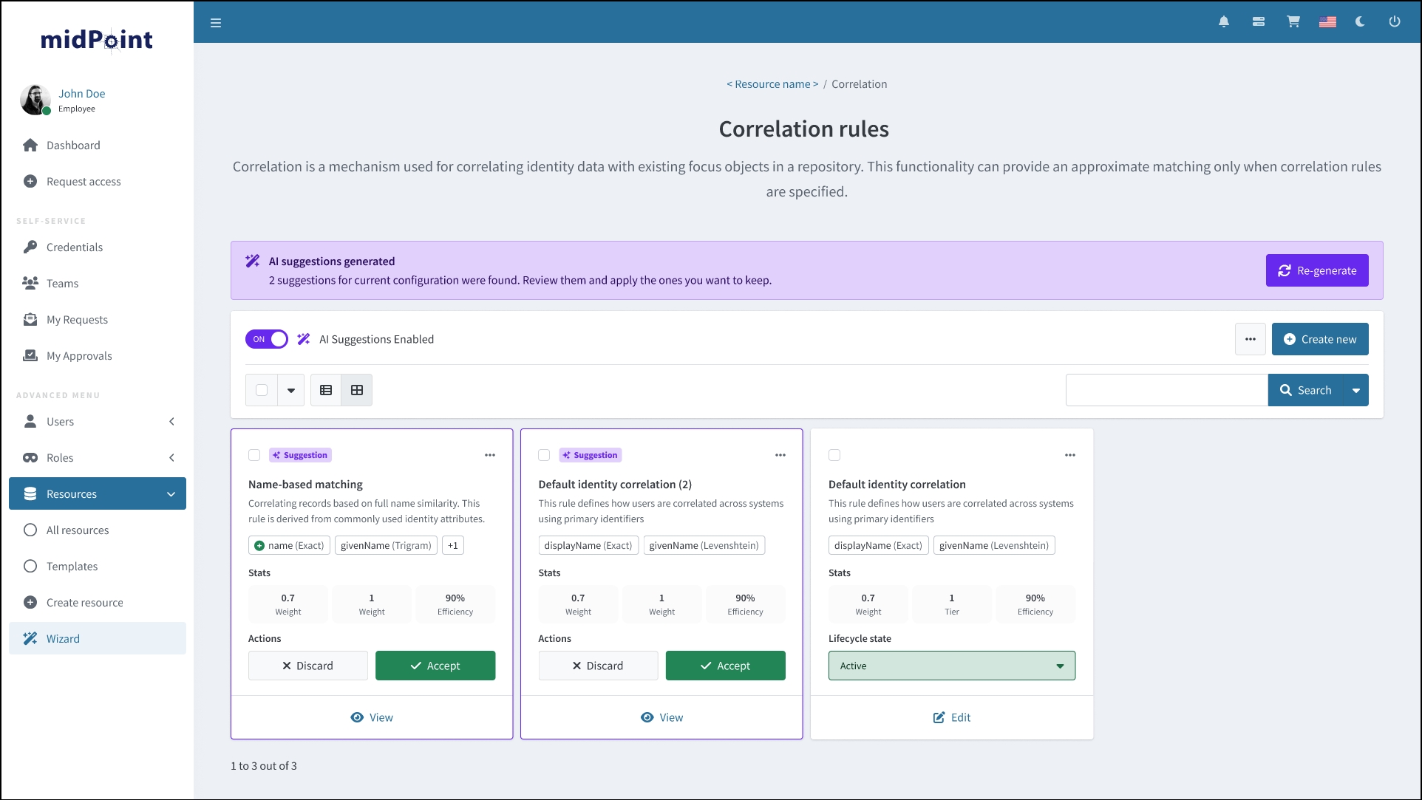The image size is (1422, 800).
Task: Open the shopping cart icon
Action: 1293,22
